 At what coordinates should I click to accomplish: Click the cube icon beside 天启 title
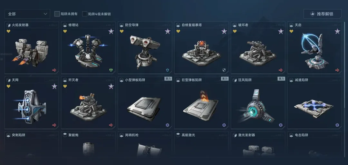(x=291, y=25)
